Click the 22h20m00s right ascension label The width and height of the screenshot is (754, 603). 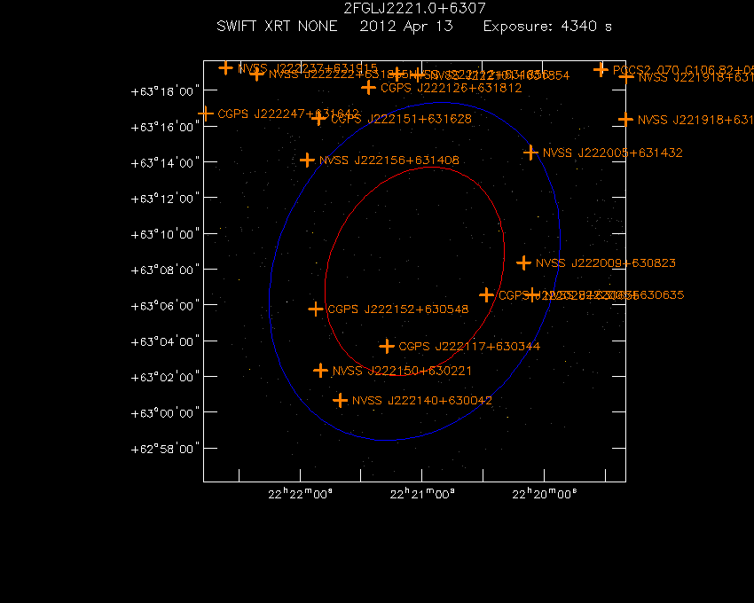(545, 494)
